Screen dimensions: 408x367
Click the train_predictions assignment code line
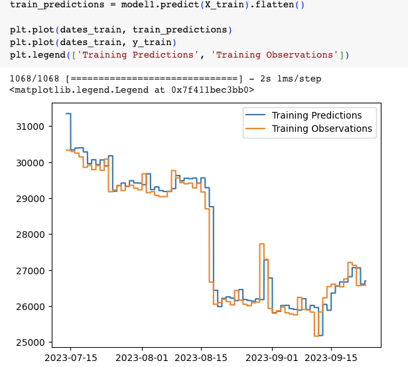coord(157,5)
